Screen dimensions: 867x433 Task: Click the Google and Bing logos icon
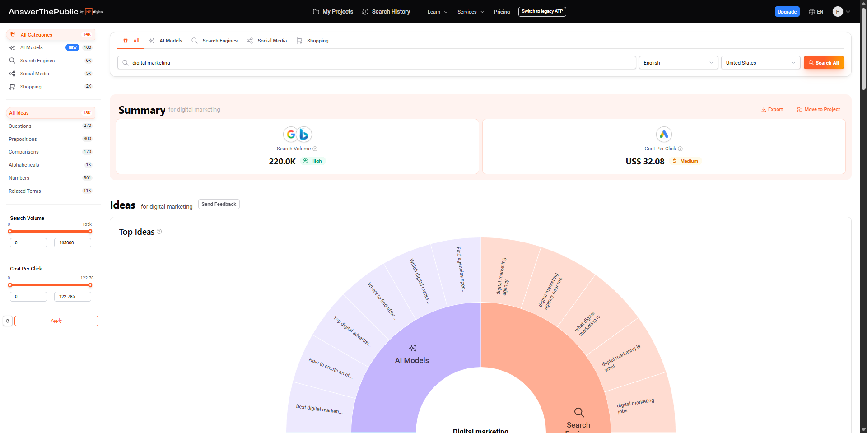298,134
